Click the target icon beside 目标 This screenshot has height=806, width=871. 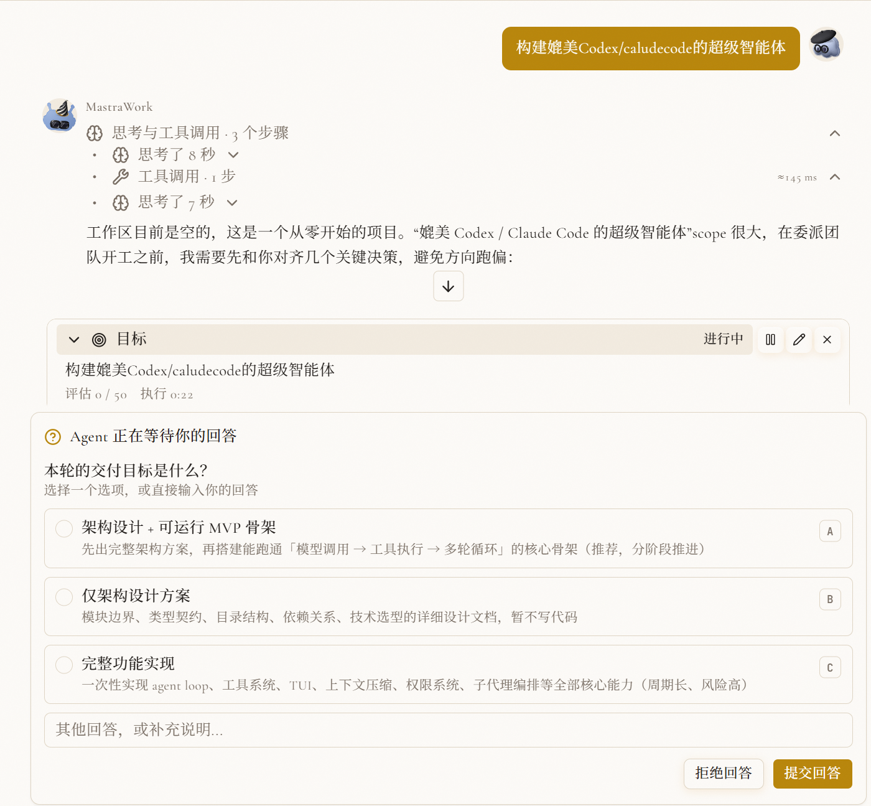coord(99,340)
